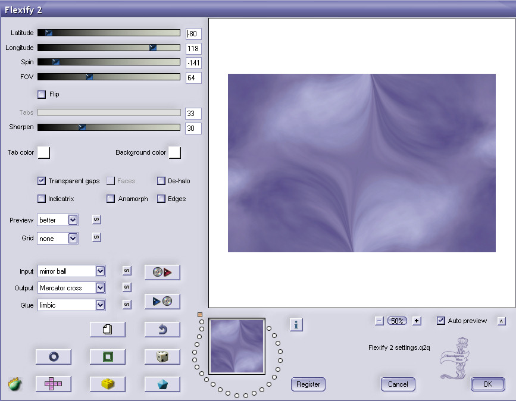Zoom in with the plus button
Screen dimensions: 516x401
pyautogui.click(x=417, y=321)
